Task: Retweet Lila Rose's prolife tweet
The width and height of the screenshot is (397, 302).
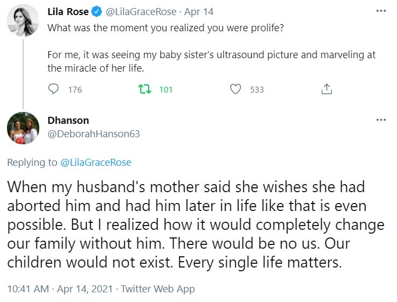Action: [144, 89]
